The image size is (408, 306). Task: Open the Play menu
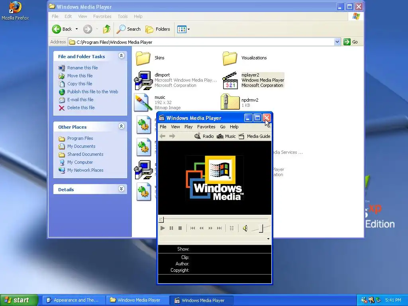(188, 127)
